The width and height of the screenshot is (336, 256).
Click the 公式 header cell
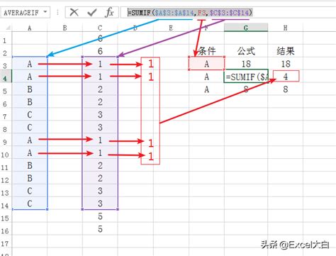coord(246,51)
